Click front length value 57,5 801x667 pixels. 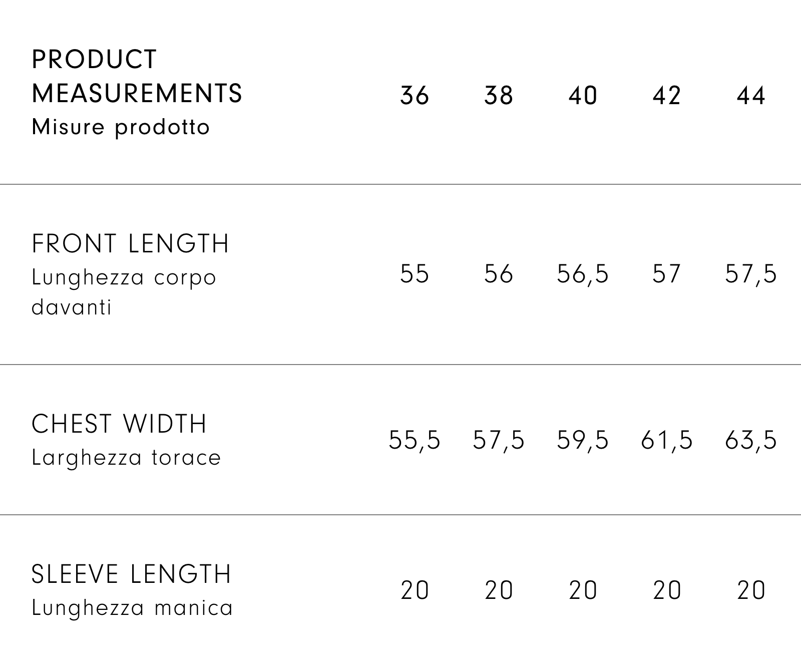pyautogui.click(x=751, y=274)
